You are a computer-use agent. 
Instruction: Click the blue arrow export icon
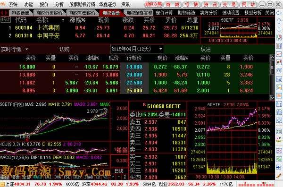(279, 167)
